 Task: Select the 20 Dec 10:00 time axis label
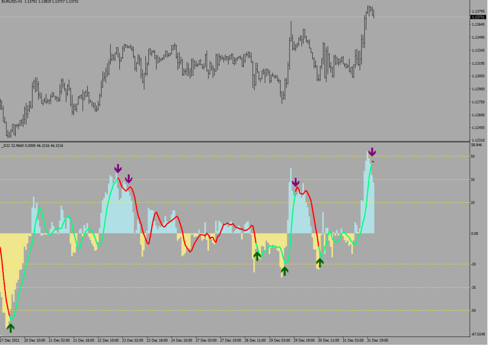pyautogui.click(x=35, y=341)
